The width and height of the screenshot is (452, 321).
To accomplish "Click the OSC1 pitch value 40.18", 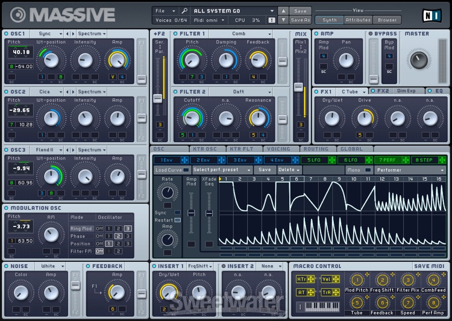I will coord(20,52).
